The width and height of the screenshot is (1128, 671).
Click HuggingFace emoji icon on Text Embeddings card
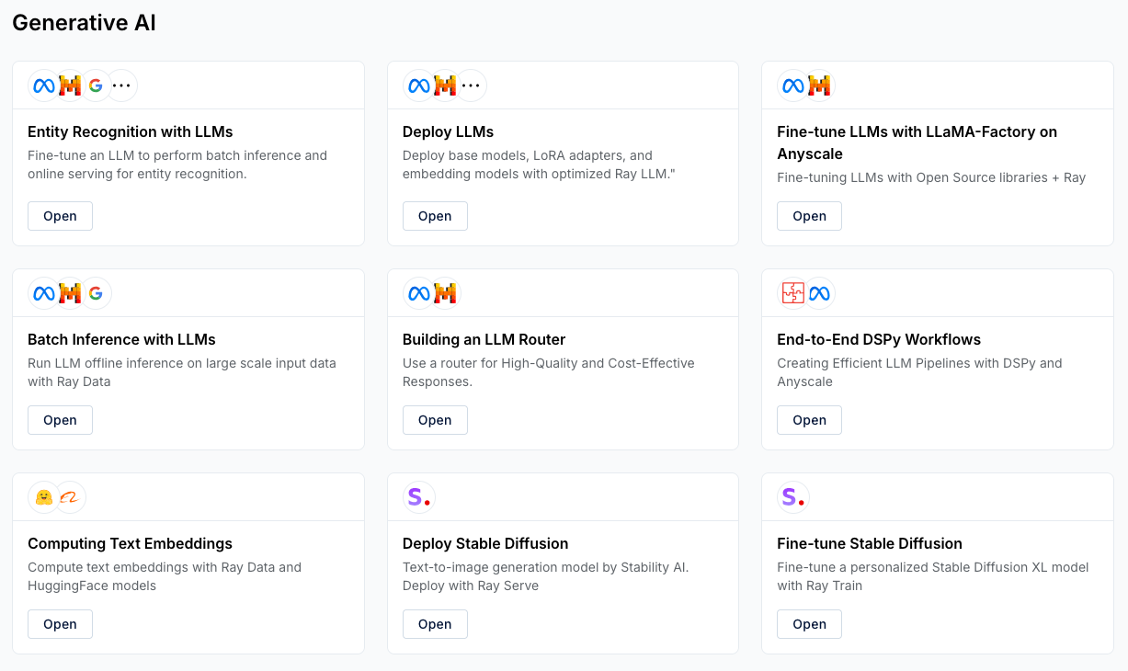pos(44,497)
